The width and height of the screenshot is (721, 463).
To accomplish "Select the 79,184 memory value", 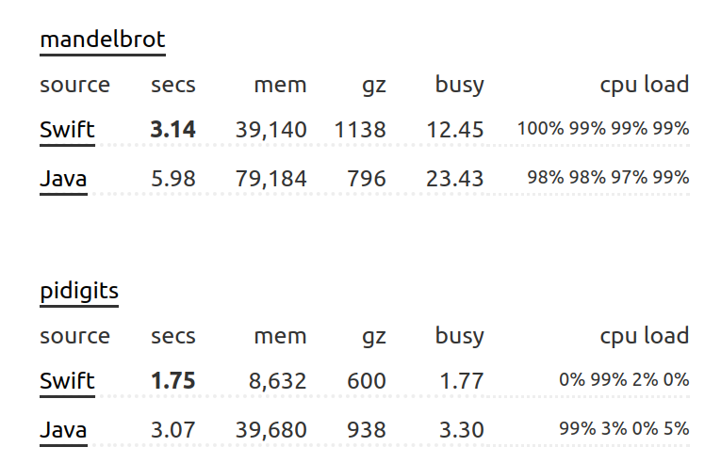I will tap(270, 178).
